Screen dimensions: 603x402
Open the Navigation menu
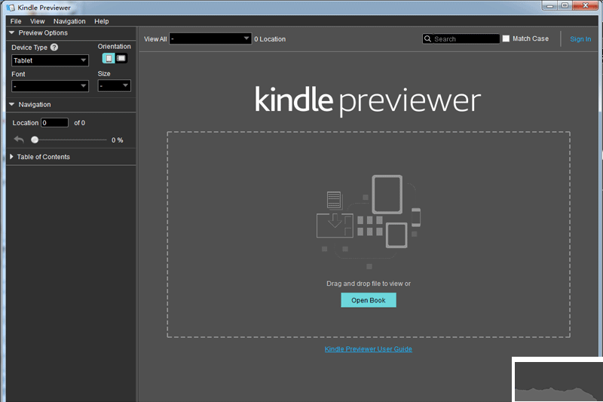click(x=69, y=21)
